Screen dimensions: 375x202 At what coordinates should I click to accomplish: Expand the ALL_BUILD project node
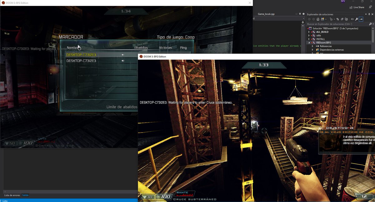309,32
